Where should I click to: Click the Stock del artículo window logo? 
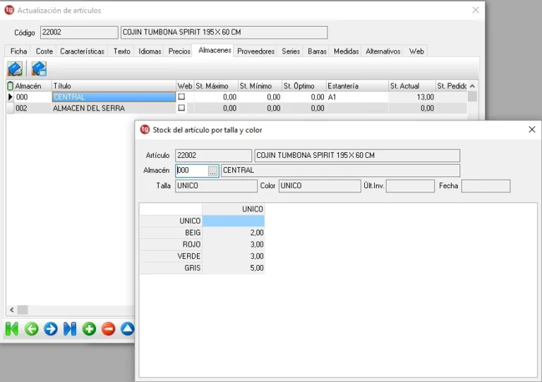[x=145, y=130]
